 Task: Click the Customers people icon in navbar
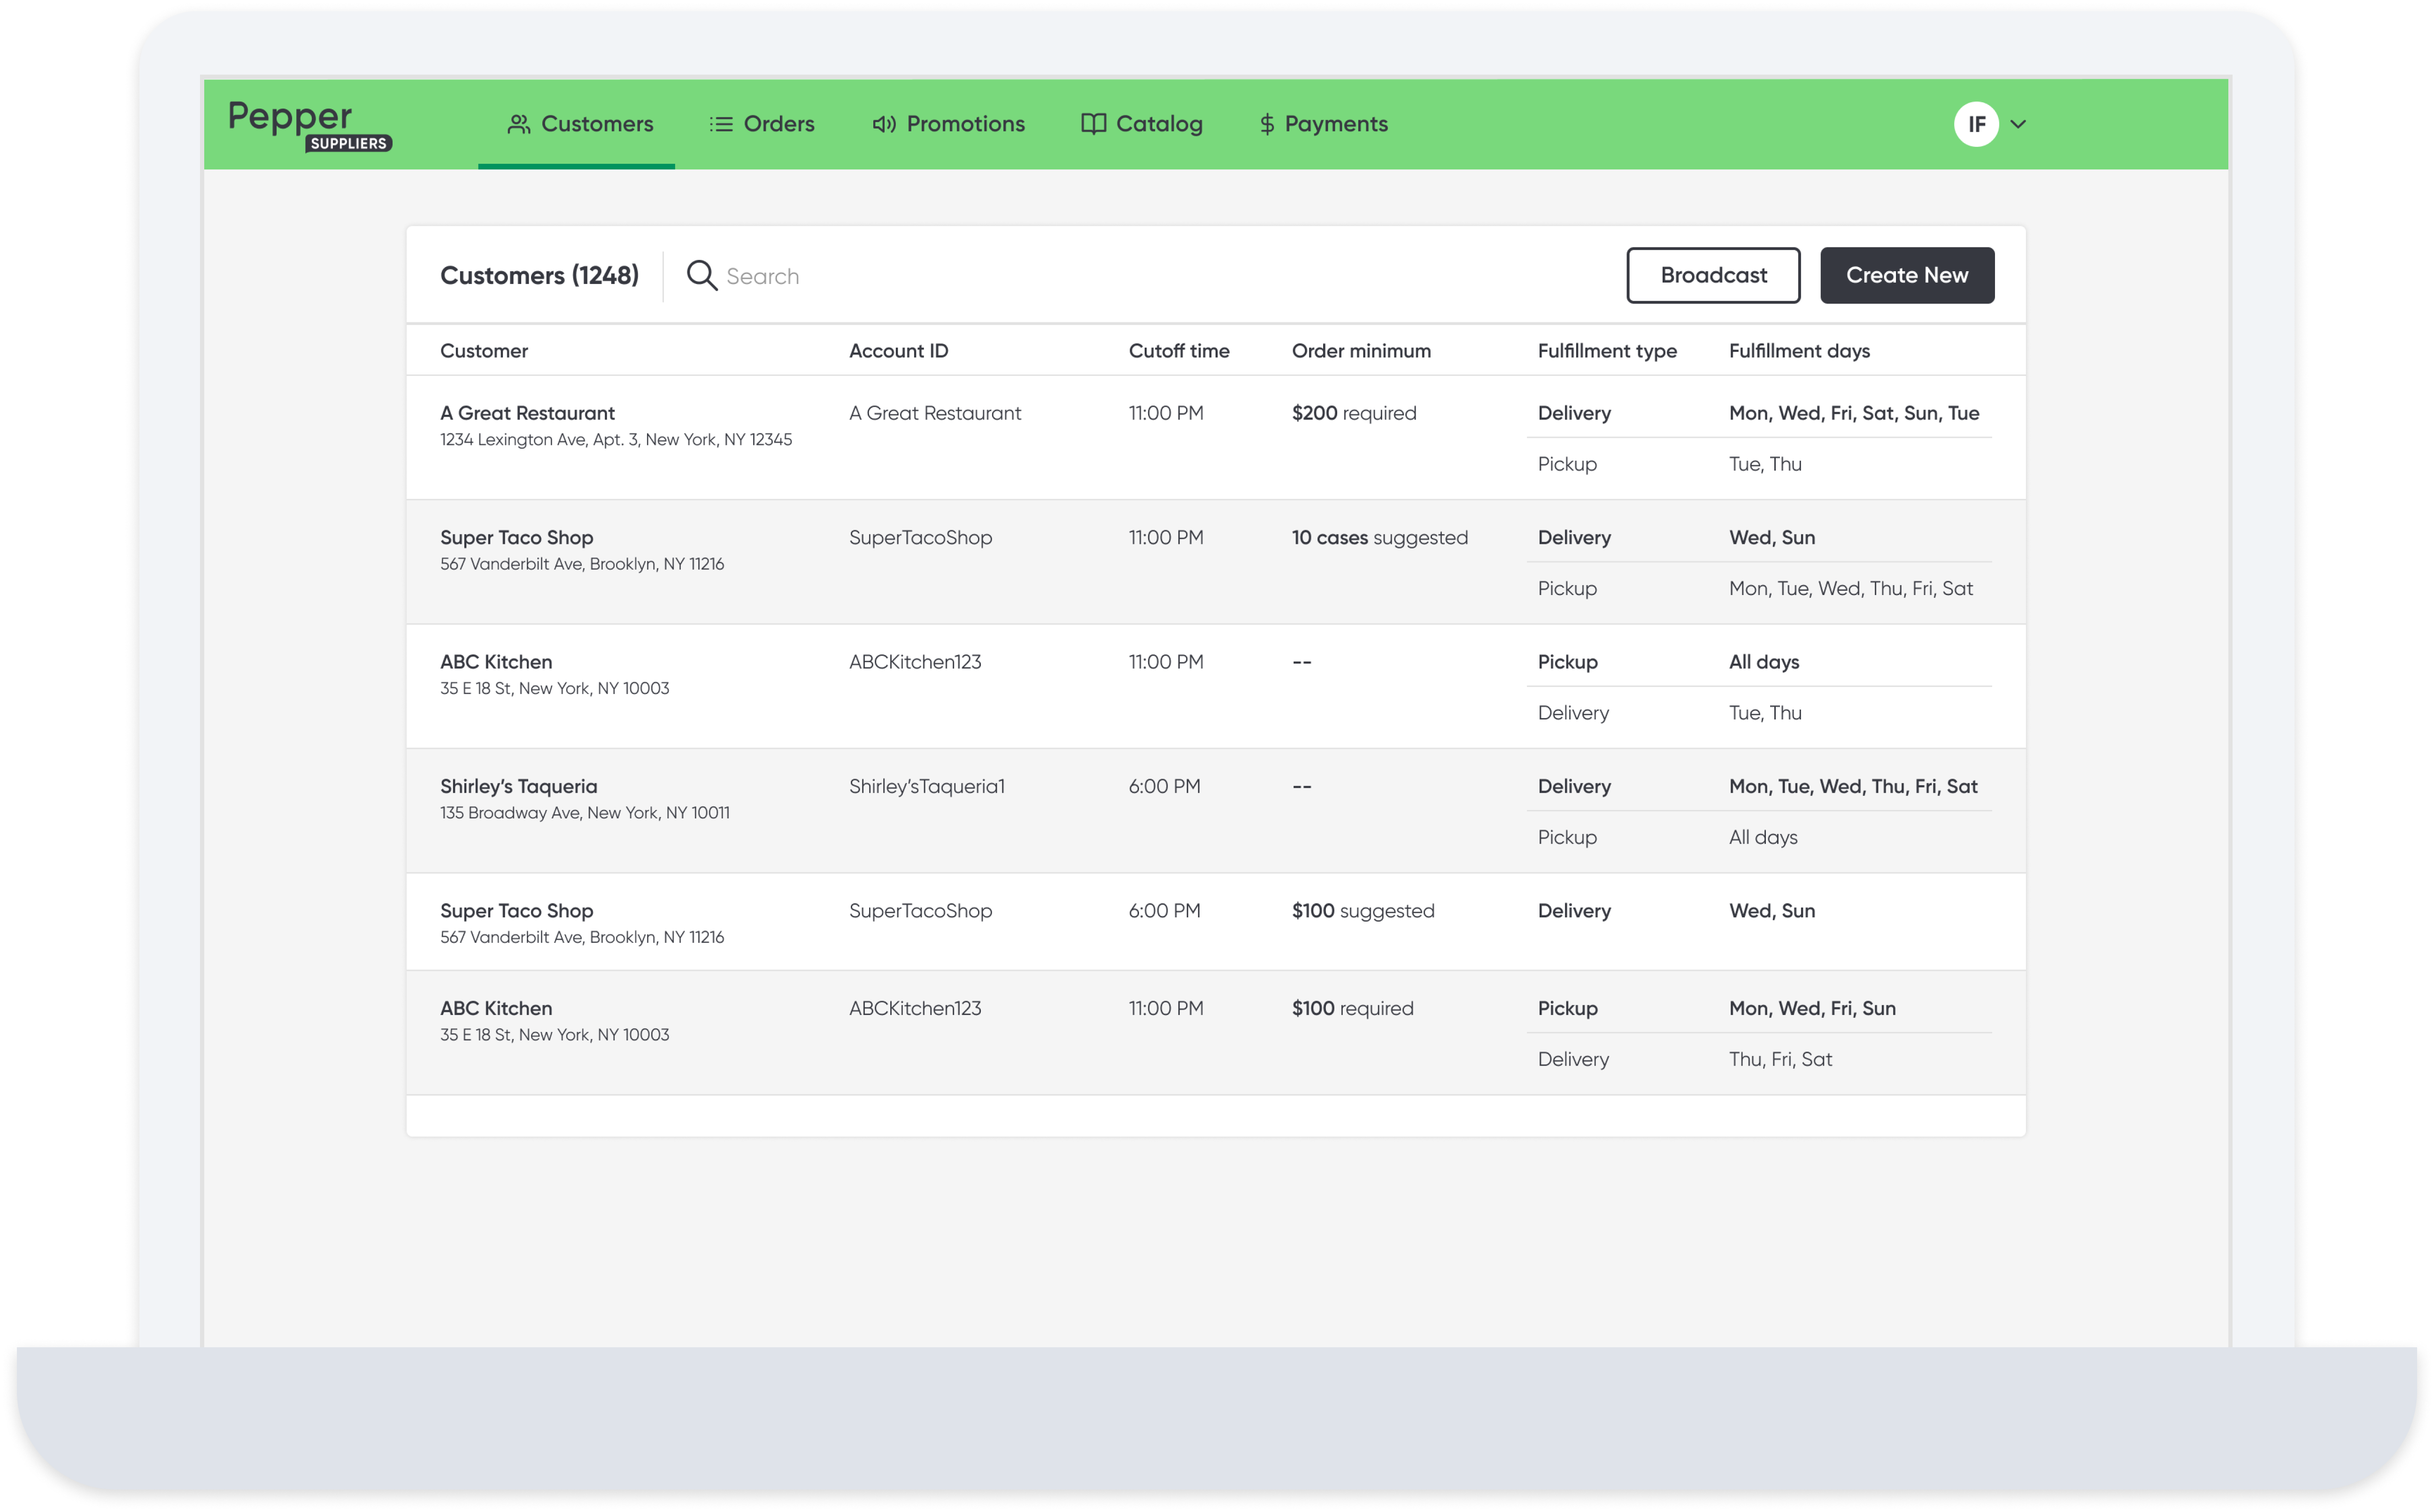[518, 124]
